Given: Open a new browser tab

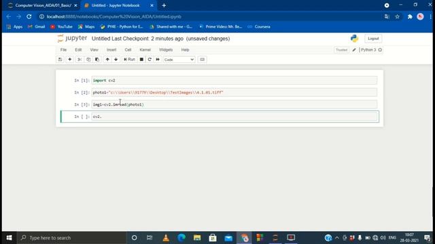Looking at the screenshot, I should 164,5.
